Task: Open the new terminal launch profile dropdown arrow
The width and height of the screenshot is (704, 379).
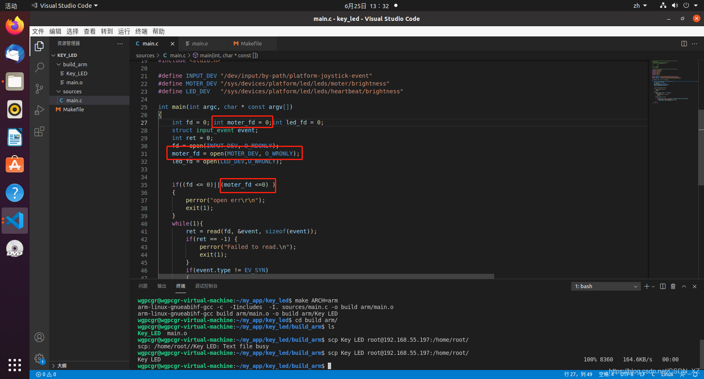Action: tap(653, 287)
